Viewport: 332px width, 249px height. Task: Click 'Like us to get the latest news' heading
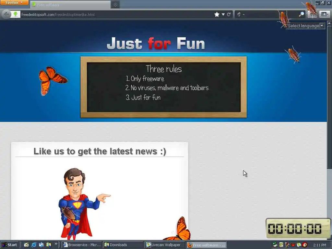coord(100,151)
